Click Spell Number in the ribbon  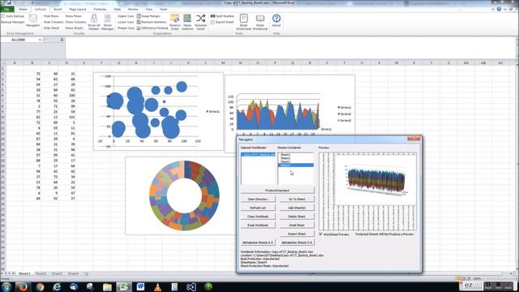click(222, 16)
